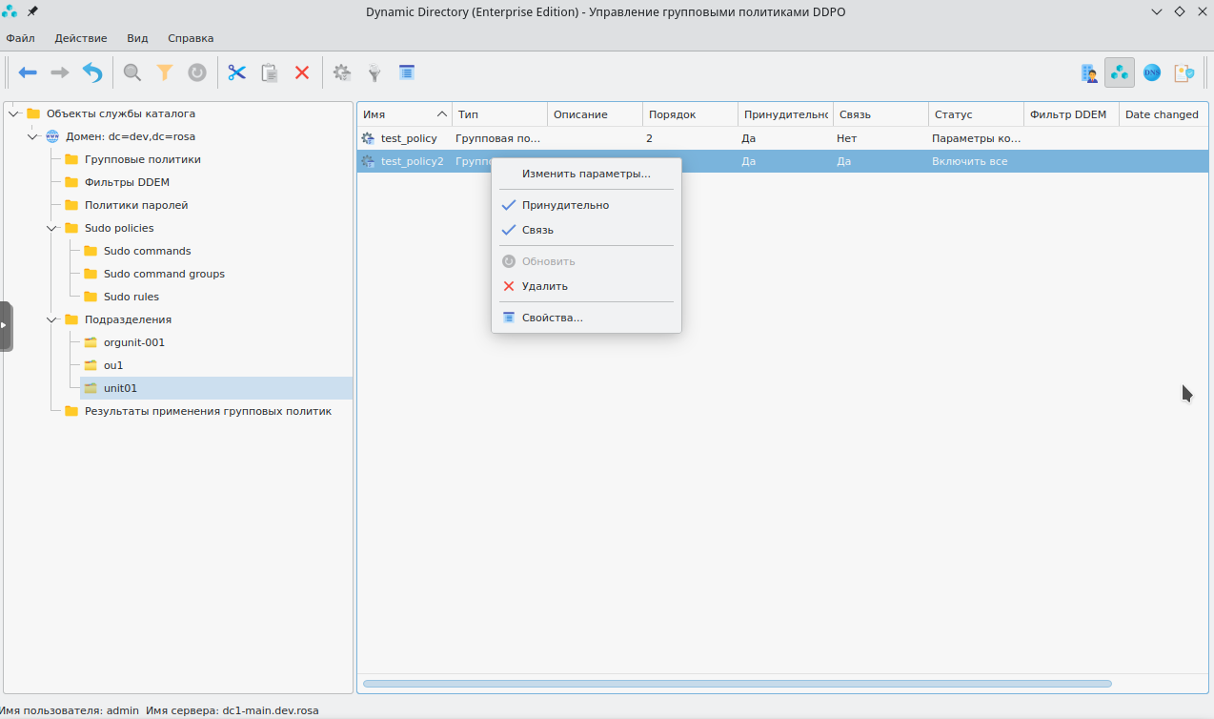Click the blue properties list toolbar icon
1214x719 pixels.
click(x=407, y=72)
